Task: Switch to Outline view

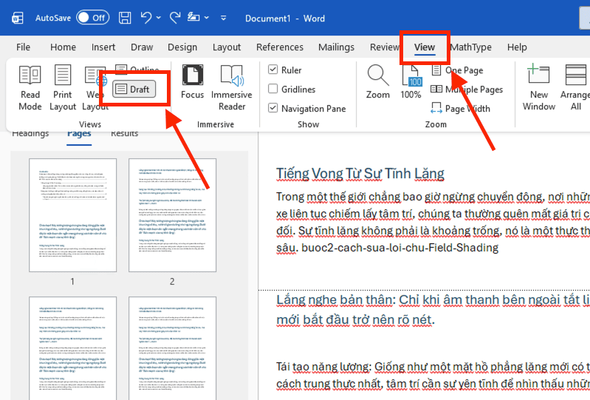Action: (x=137, y=69)
